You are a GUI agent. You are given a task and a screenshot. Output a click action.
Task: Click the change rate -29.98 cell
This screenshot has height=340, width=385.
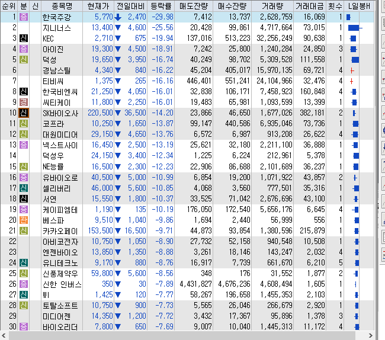(162, 17)
